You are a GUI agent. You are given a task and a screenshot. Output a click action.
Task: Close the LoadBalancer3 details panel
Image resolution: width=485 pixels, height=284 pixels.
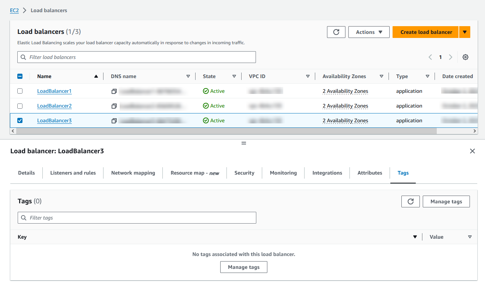tap(472, 151)
